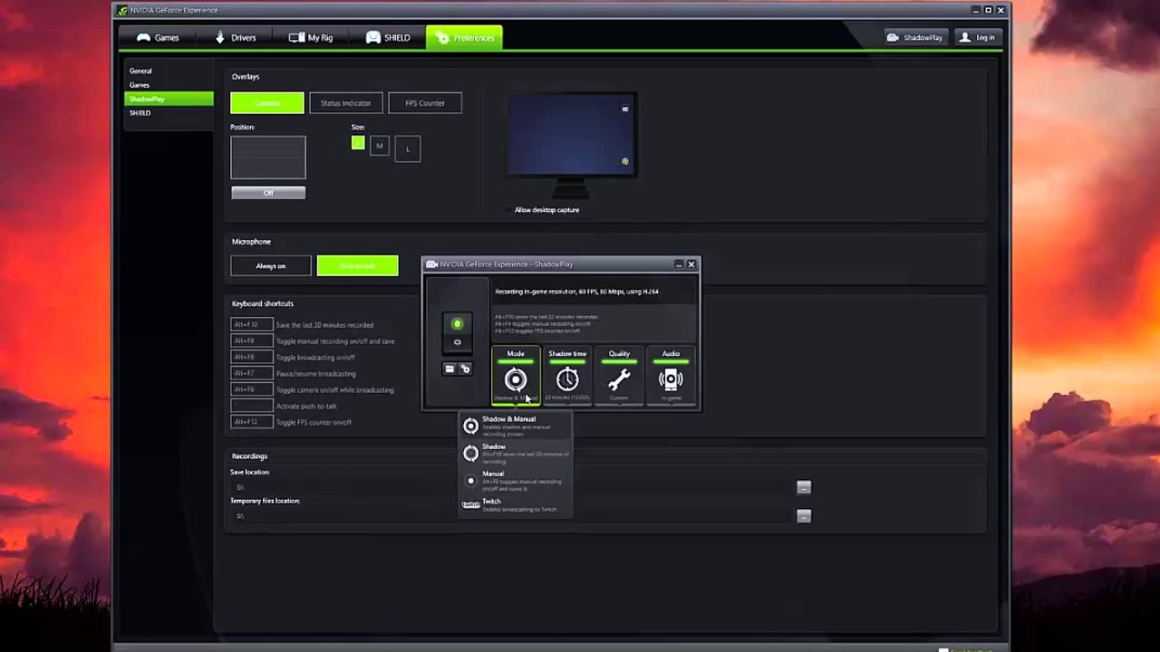Click the Alt+F10 shortcut field
The height and width of the screenshot is (652, 1160).
click(251, 325)
